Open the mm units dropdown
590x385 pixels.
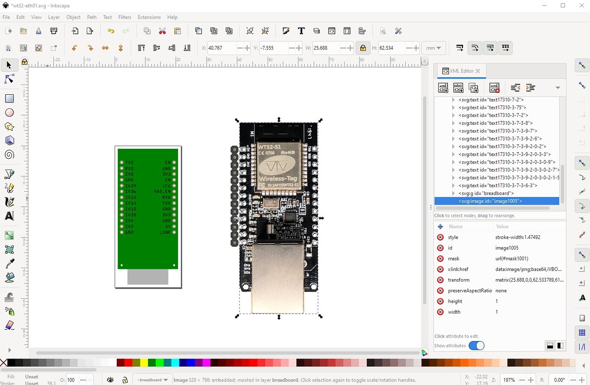point(434,48)
